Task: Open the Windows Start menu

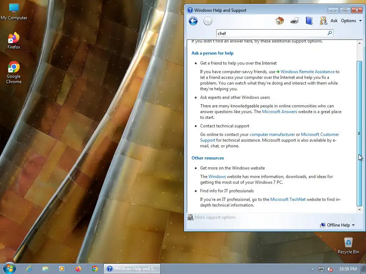Action: [x=10, y=268]
